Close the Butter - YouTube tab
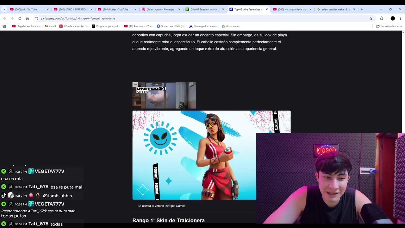The height and width of the screenshot is (228, 405). point(135,9)
